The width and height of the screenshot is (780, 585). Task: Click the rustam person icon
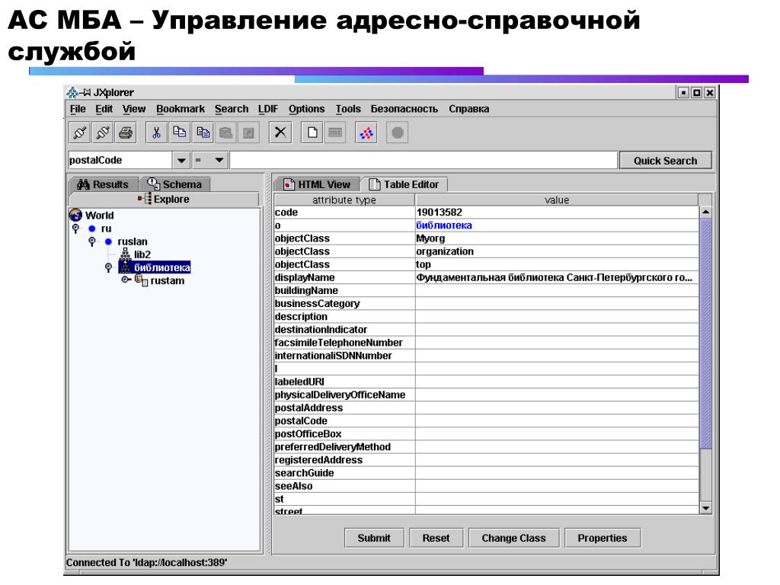click(141, 280)
